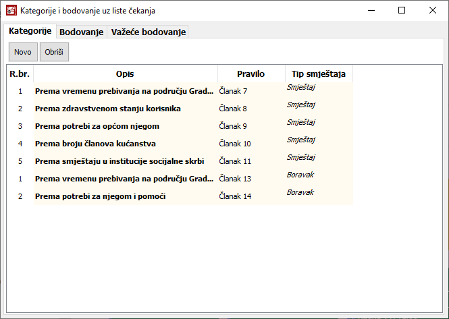Select row Prema potrebi za njegom i pomoći
This screenshot has height=319, width=449.
coord(100,196)
